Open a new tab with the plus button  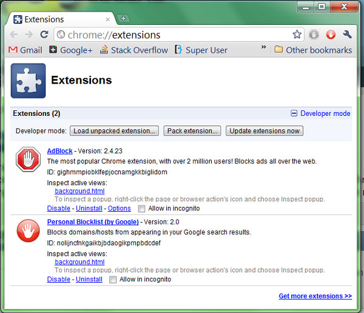tap(123, 18)
